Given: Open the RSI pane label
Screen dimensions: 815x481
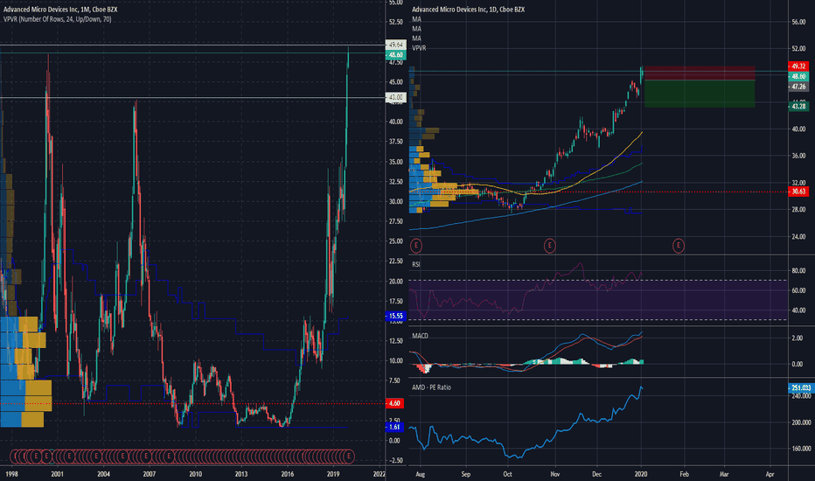Looking at the screenshot, I should tap(416, 264).
